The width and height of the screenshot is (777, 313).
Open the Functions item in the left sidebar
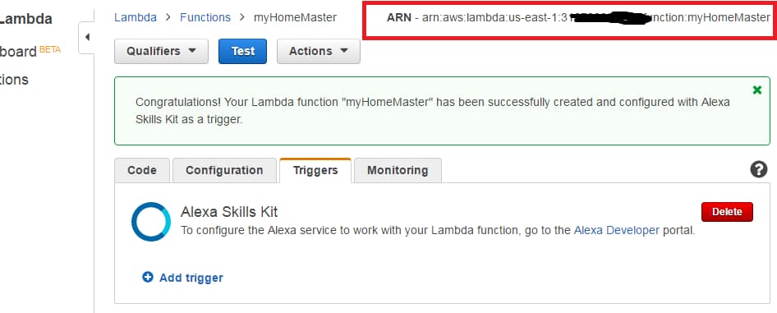[x=14, y=79]
